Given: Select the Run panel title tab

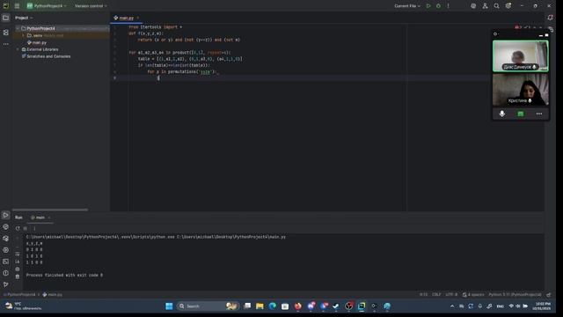Looking at the screenshot, I should [18, 217].
